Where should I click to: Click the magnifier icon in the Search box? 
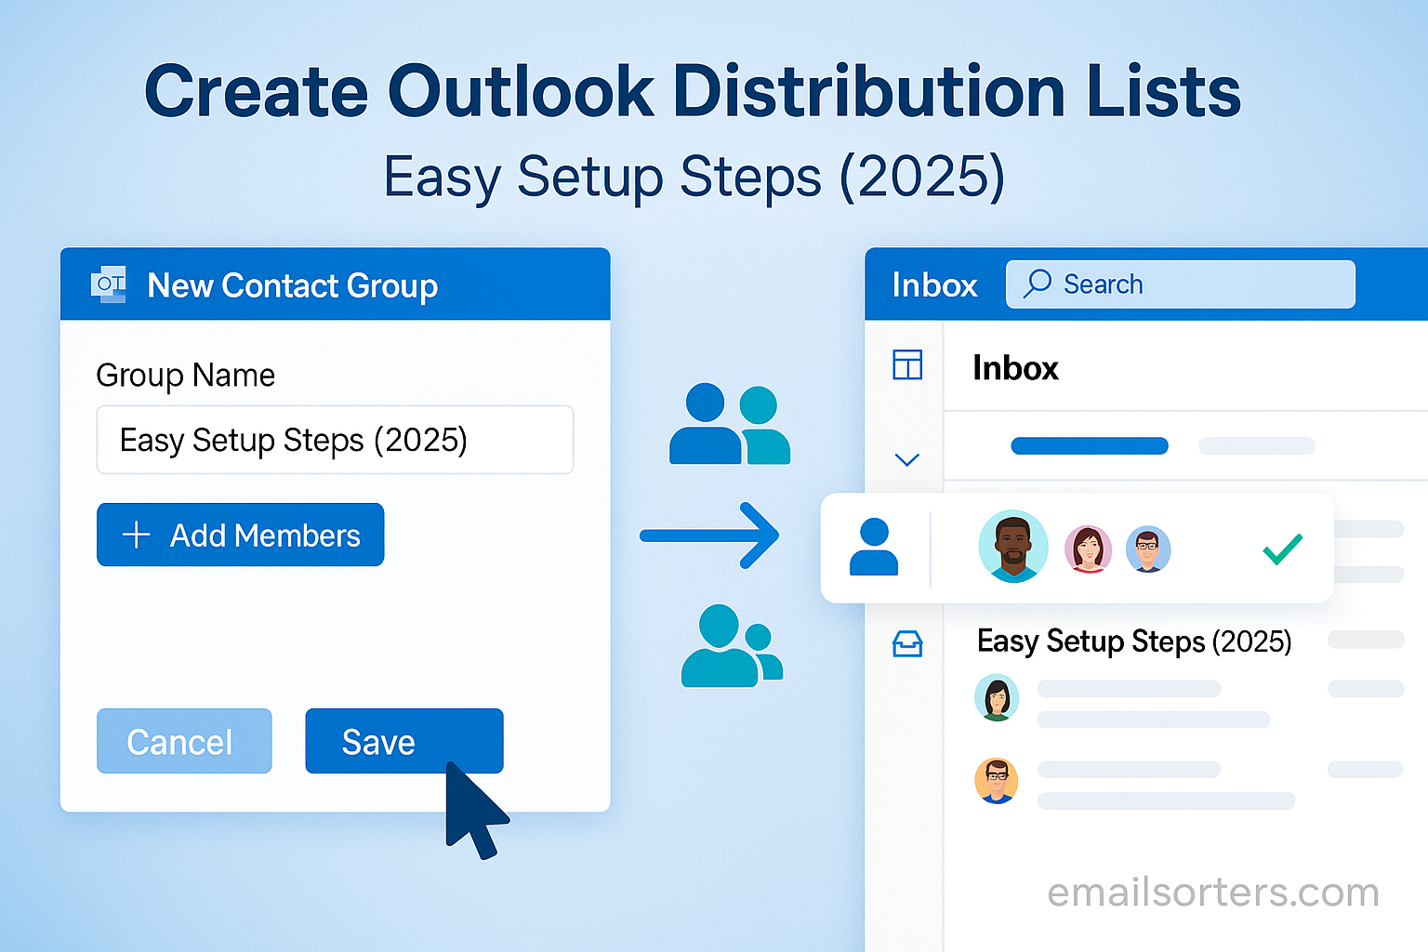pyautogui.click(x=1037, y=284)
